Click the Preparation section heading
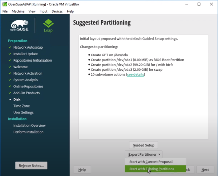 click(18, 41)
